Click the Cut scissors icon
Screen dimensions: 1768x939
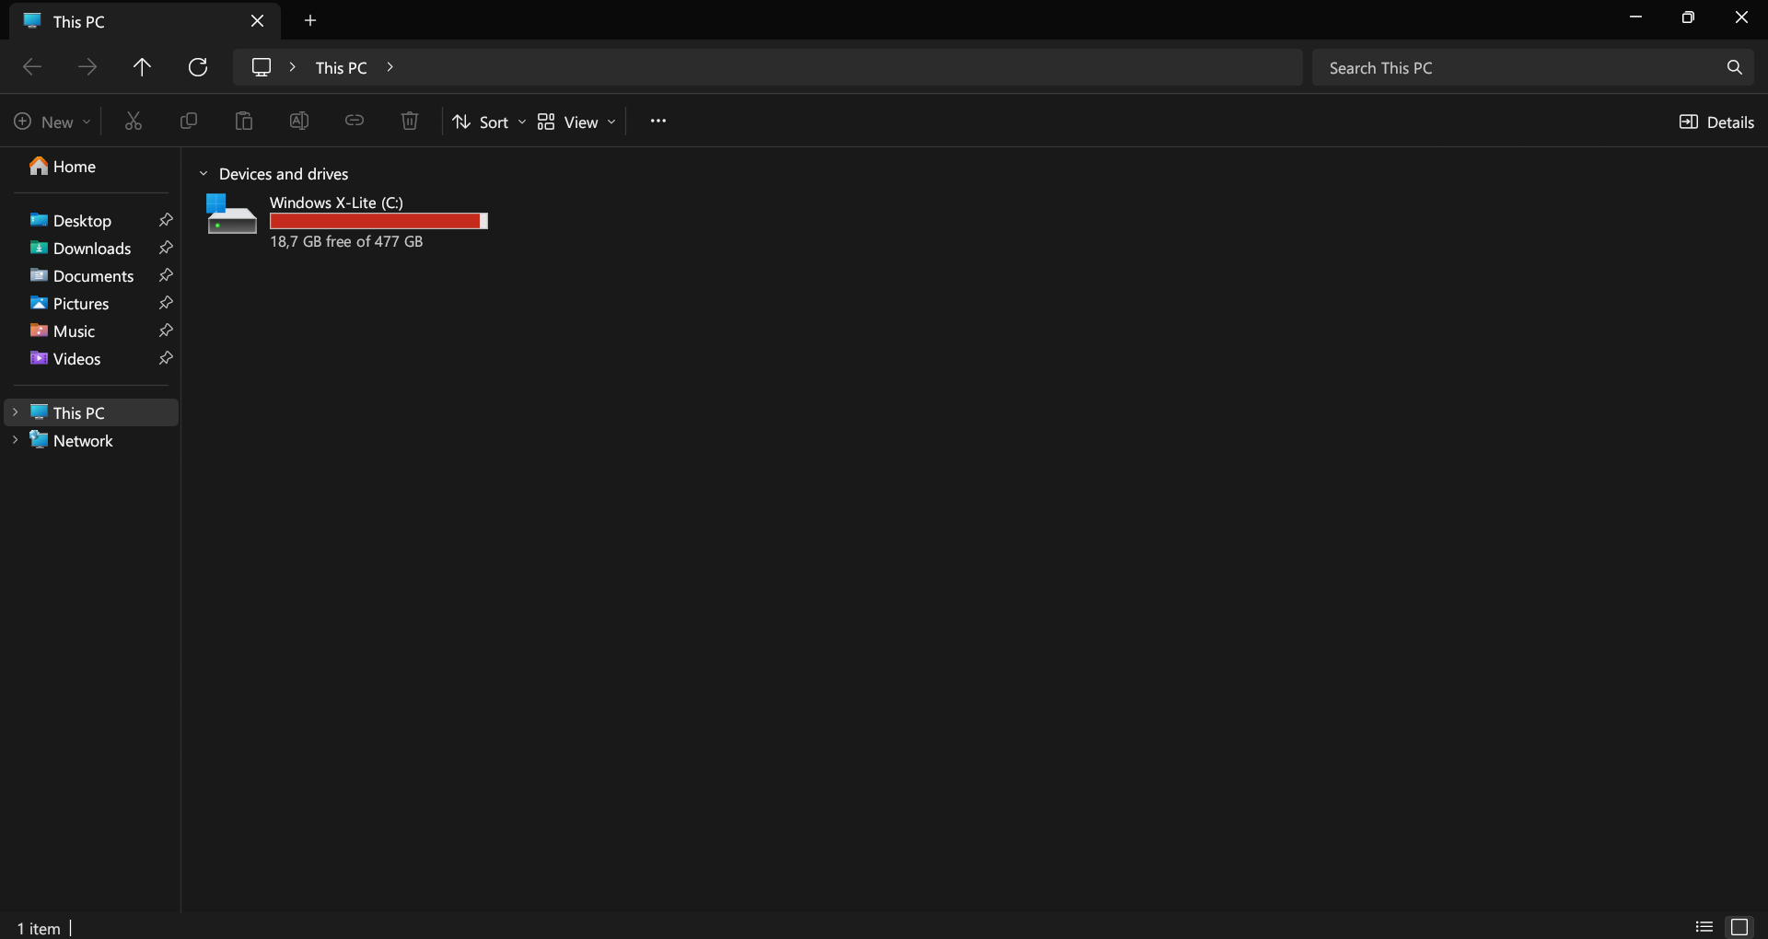click(134, 122)
